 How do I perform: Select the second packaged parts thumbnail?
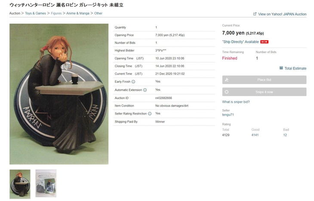click(x=46, y=183)
